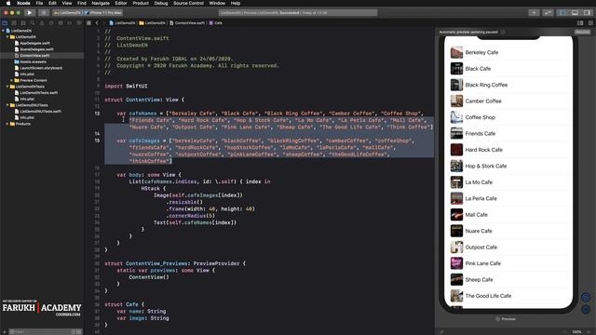Open the Xcode menu

[23, 3]
